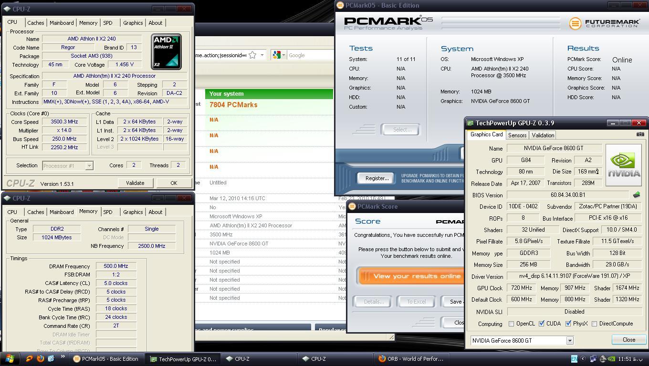The image size is (649, 366).
Task: Open the SPD tab in top CPU-Z window
Action: coord(108,23)
